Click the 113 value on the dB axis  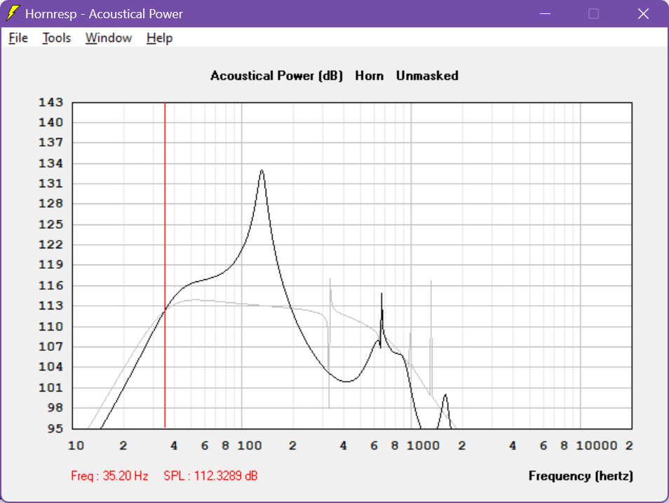(50, 306)
